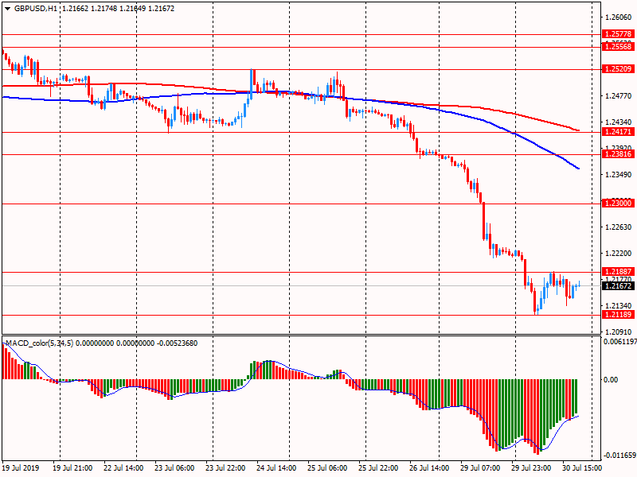637x477 pixels.
Task: Click the black 1.21672 current price tag
Action: [x=618, y=286]
